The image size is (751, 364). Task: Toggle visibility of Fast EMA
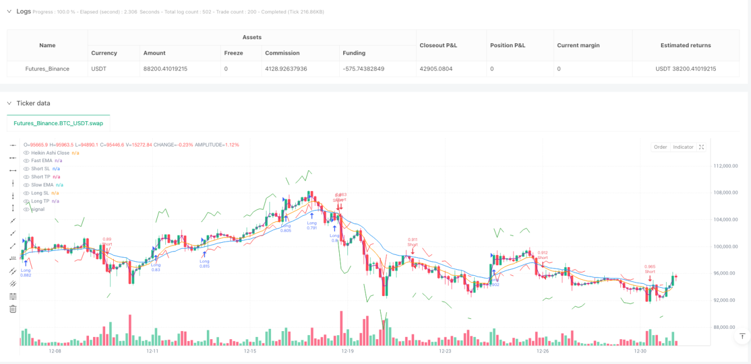26,161
